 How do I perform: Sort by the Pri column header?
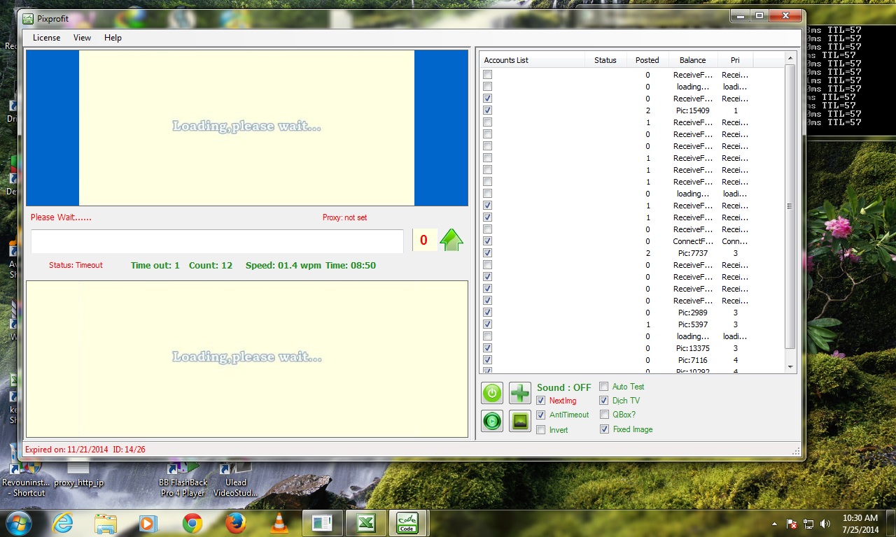coord(736,60)
